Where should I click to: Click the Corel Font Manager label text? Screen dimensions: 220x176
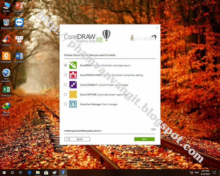tap(99, 104)
